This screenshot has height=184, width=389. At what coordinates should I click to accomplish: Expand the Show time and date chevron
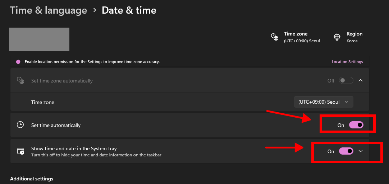(361, 151)
